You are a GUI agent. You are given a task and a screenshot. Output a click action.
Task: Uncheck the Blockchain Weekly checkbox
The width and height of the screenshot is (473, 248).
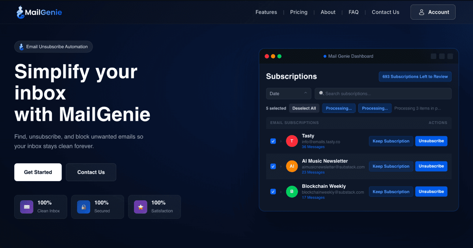[273, 192]
